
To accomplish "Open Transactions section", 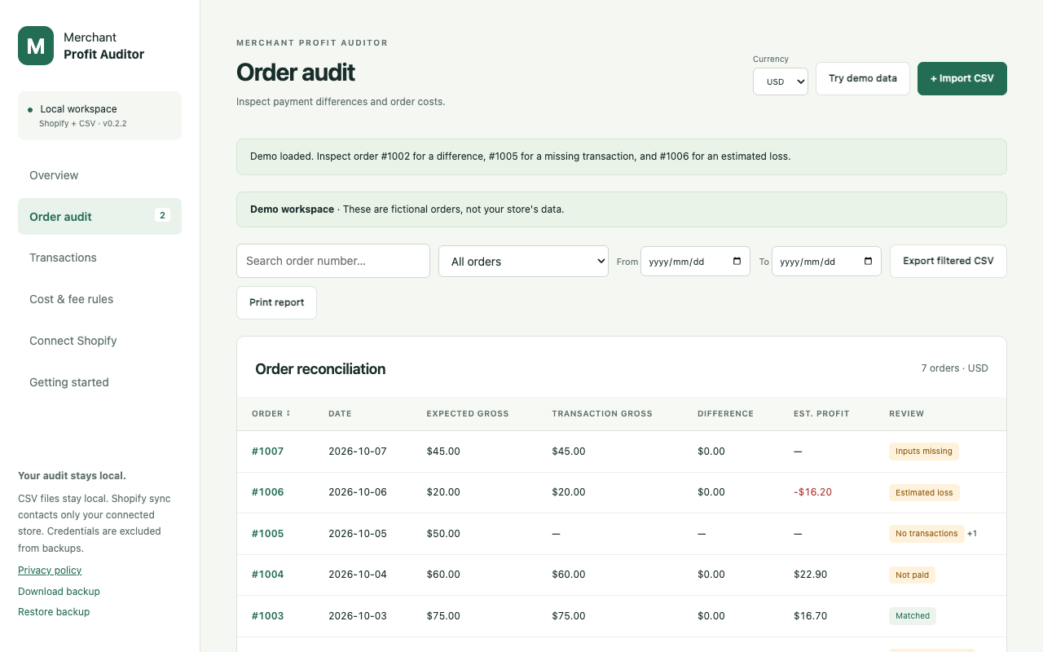I will pos(99,258).
